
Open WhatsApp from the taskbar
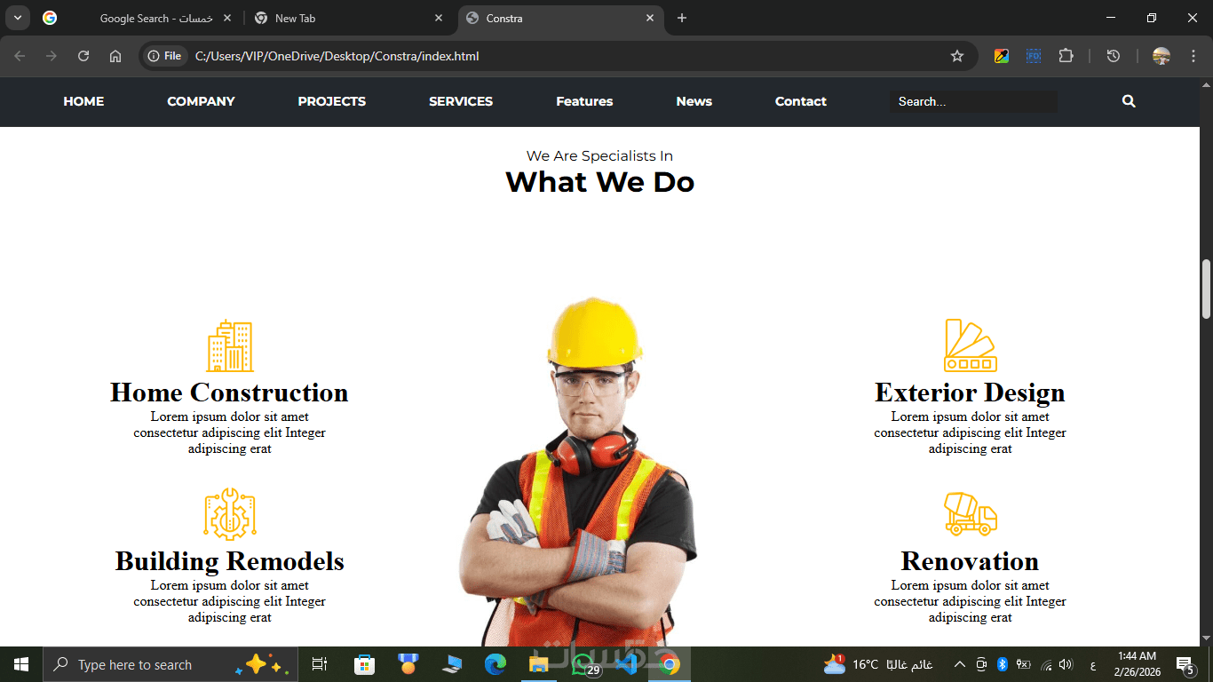tap(583, 664)
